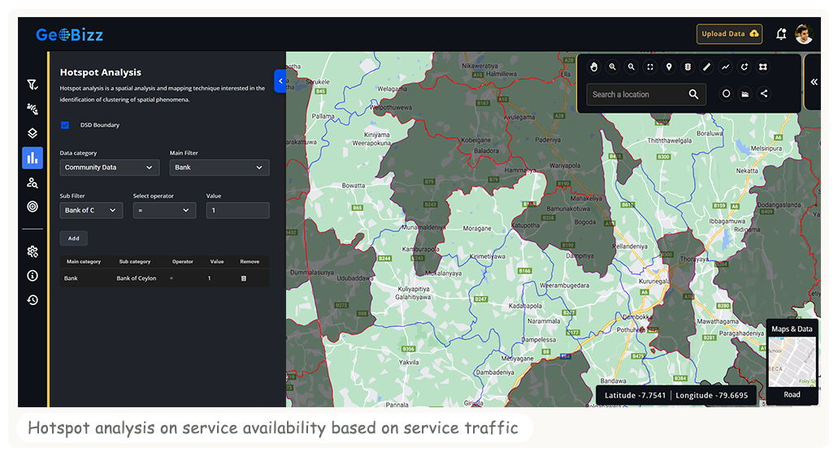The image size is (838, 460).
Task: Open the Sub Filter Bank of C dropdown
Action: coord(91,210)
